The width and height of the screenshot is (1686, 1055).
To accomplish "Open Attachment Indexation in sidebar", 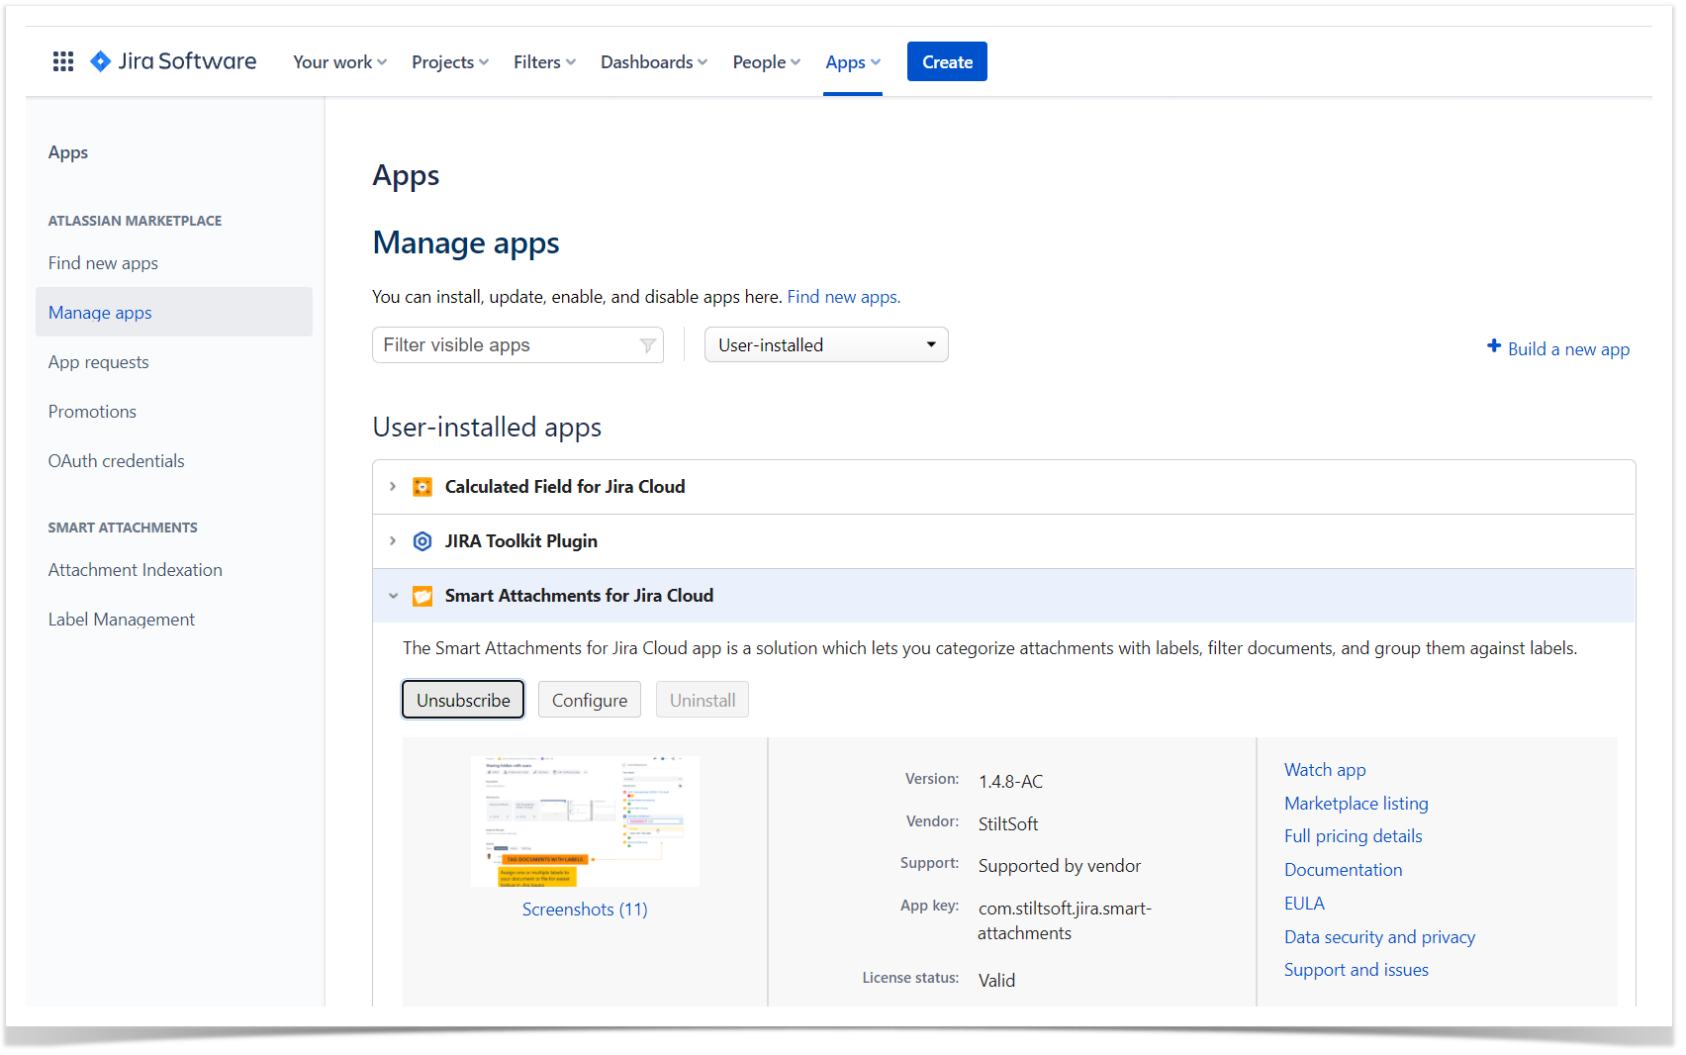I will pos(135,570).
